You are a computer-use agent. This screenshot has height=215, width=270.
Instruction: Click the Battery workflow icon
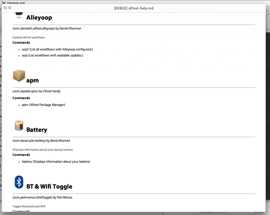19,125
